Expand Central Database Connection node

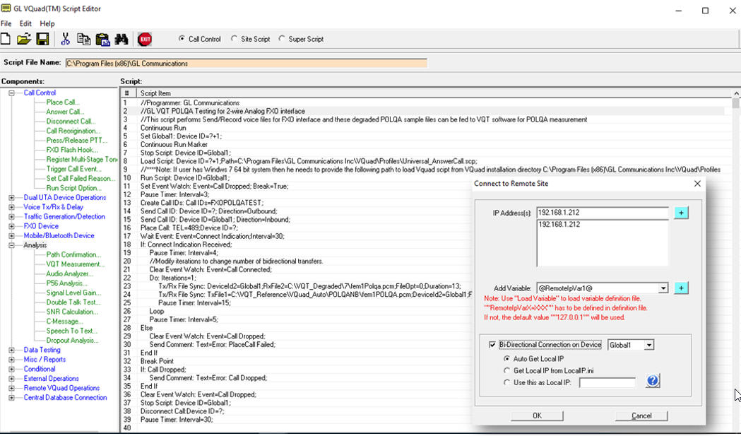tap(12, 398)
